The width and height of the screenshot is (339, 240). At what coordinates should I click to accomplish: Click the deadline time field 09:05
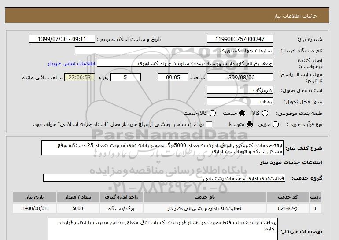(173, 77)
